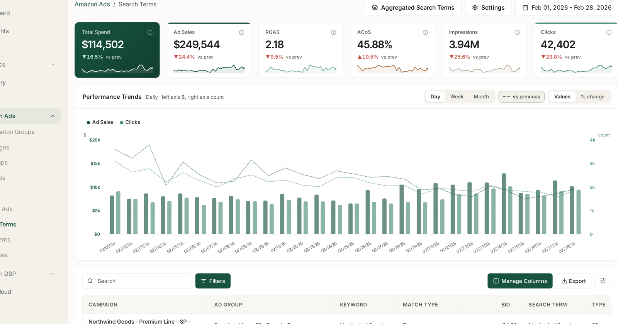Click the columns icon on Manage Columns

[496, 281]
